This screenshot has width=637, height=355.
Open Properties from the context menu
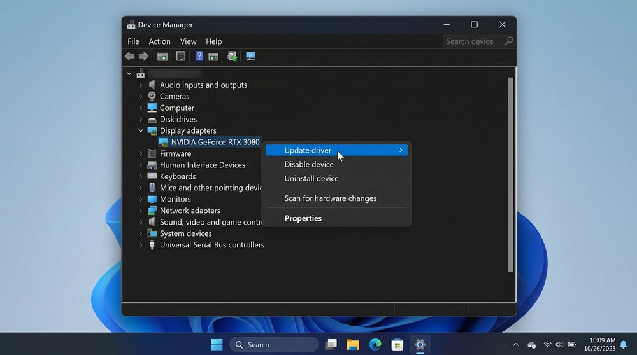tap(337, 218)
